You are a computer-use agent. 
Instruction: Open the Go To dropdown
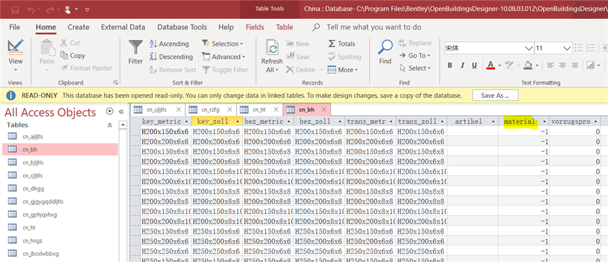(415, 56)
